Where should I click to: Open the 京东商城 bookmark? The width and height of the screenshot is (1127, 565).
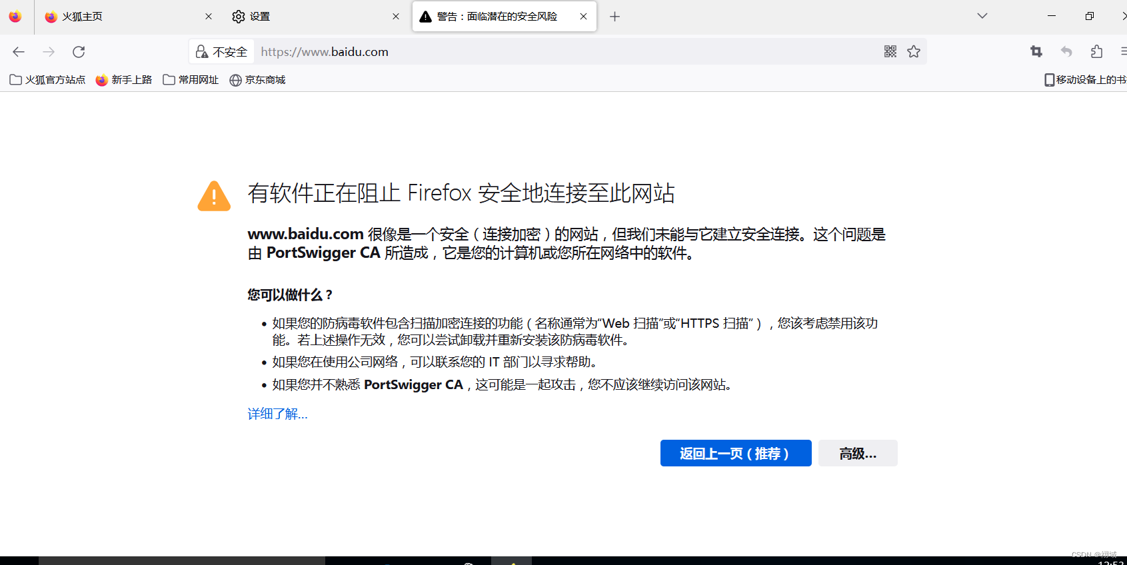click(257, 80)
